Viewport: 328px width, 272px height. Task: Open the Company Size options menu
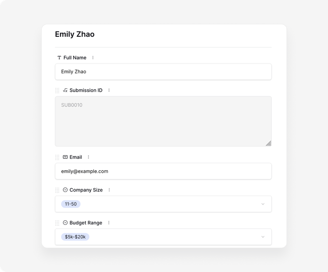click(109, 190)
